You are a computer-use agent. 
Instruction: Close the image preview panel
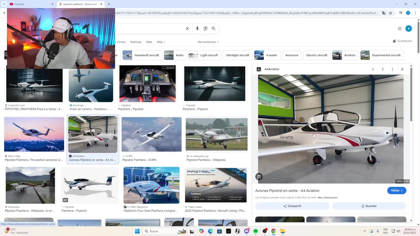[402, 69]
